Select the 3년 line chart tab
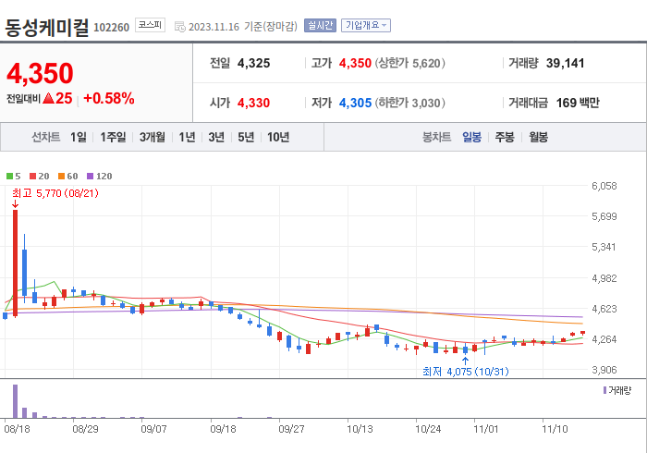The image size is (647, 453). (x=216, y=137)
